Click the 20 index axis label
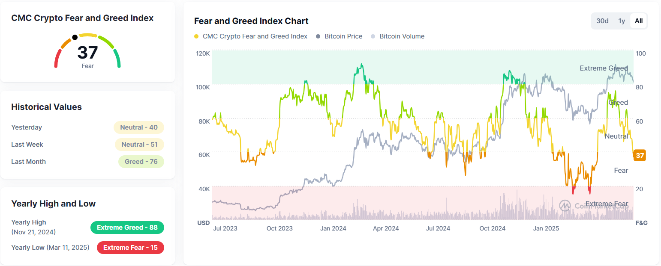The height and width of the screenshot is (266, 661). 640,189
